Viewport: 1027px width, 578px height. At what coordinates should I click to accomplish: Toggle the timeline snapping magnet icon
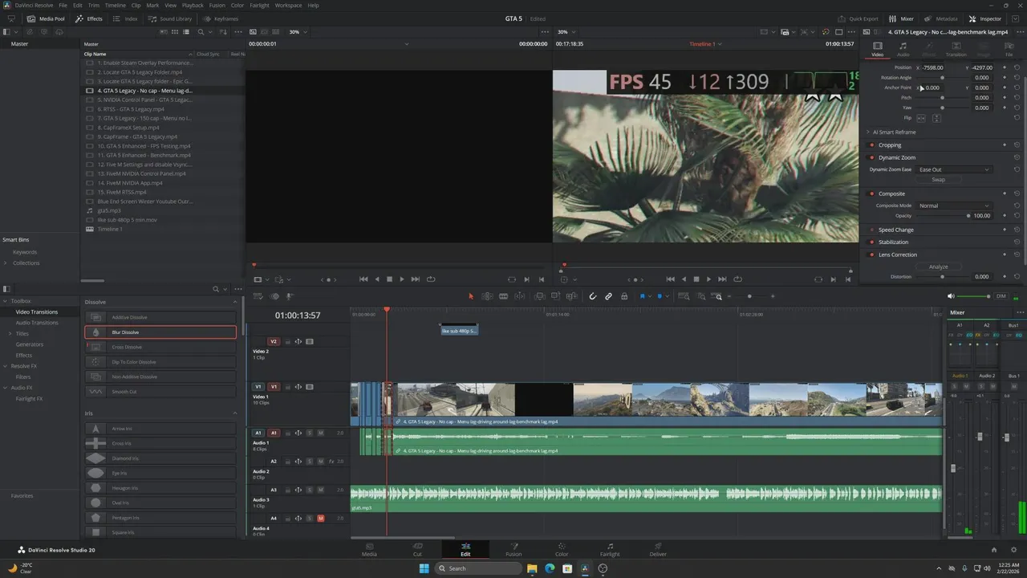593,296
